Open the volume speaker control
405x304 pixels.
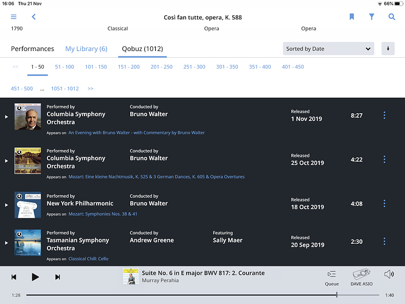[389, 274]
